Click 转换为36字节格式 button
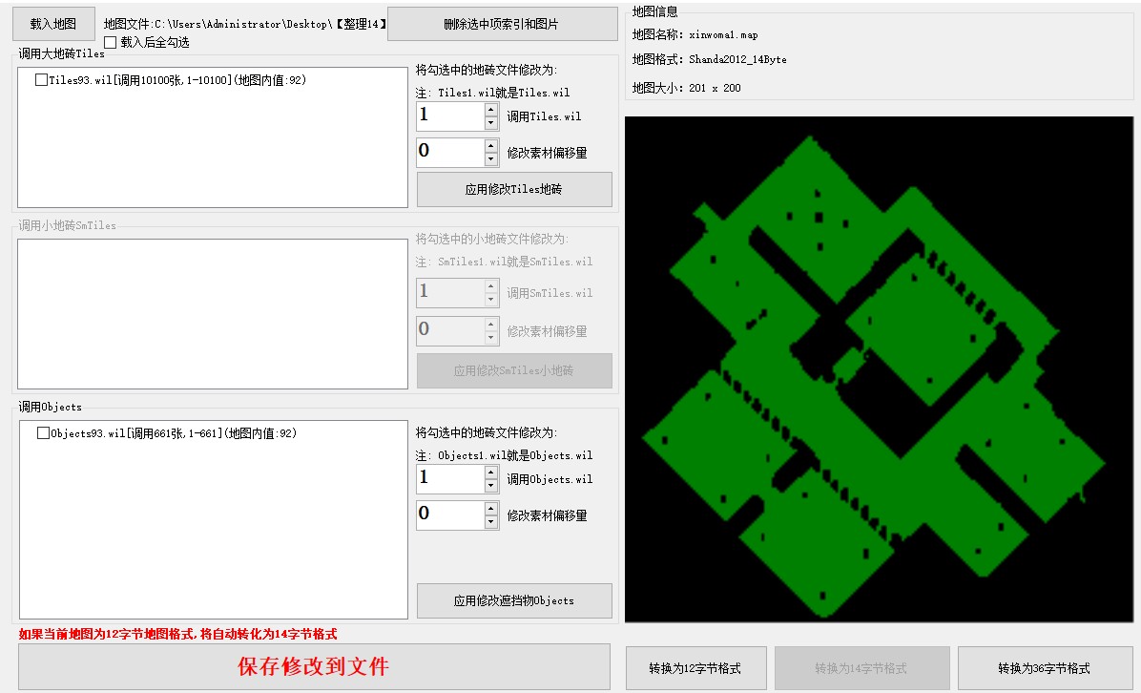This screenshot has height=693, width=1141. pyautogui.click(x=1044, y=668)
